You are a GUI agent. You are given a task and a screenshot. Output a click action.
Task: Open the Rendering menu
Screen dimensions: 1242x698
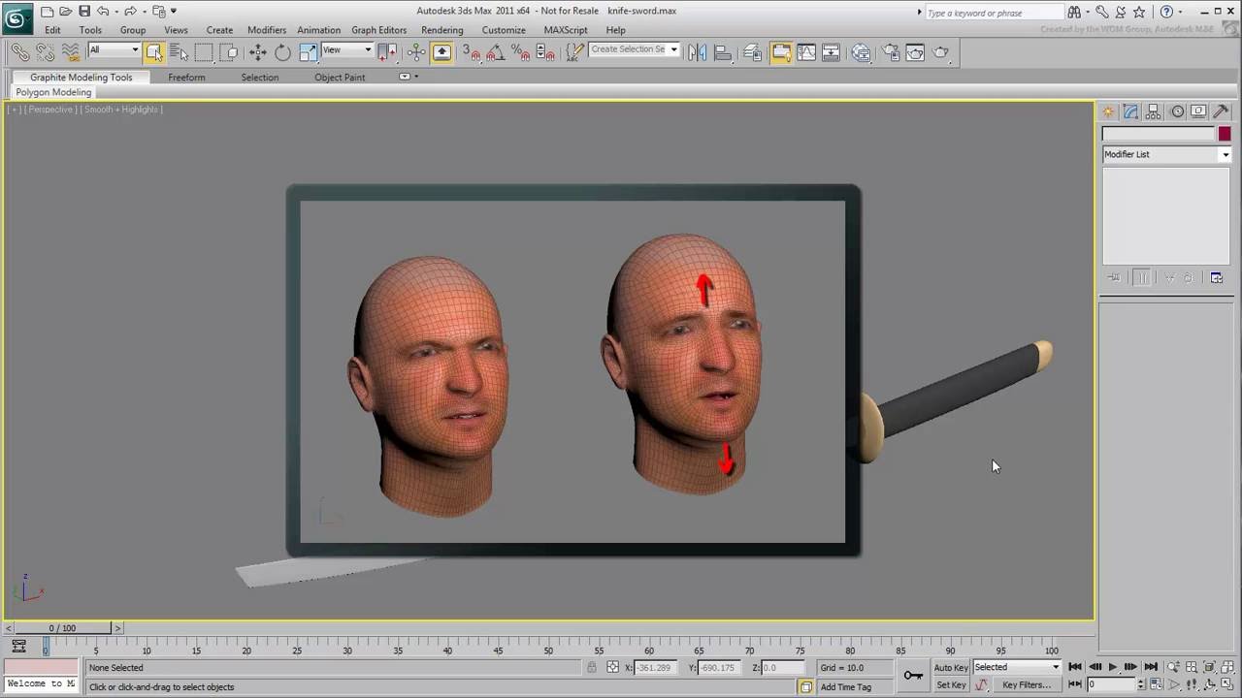point(442,30)
